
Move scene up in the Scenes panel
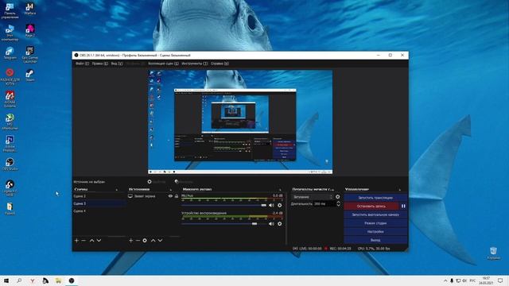point(92,241)
